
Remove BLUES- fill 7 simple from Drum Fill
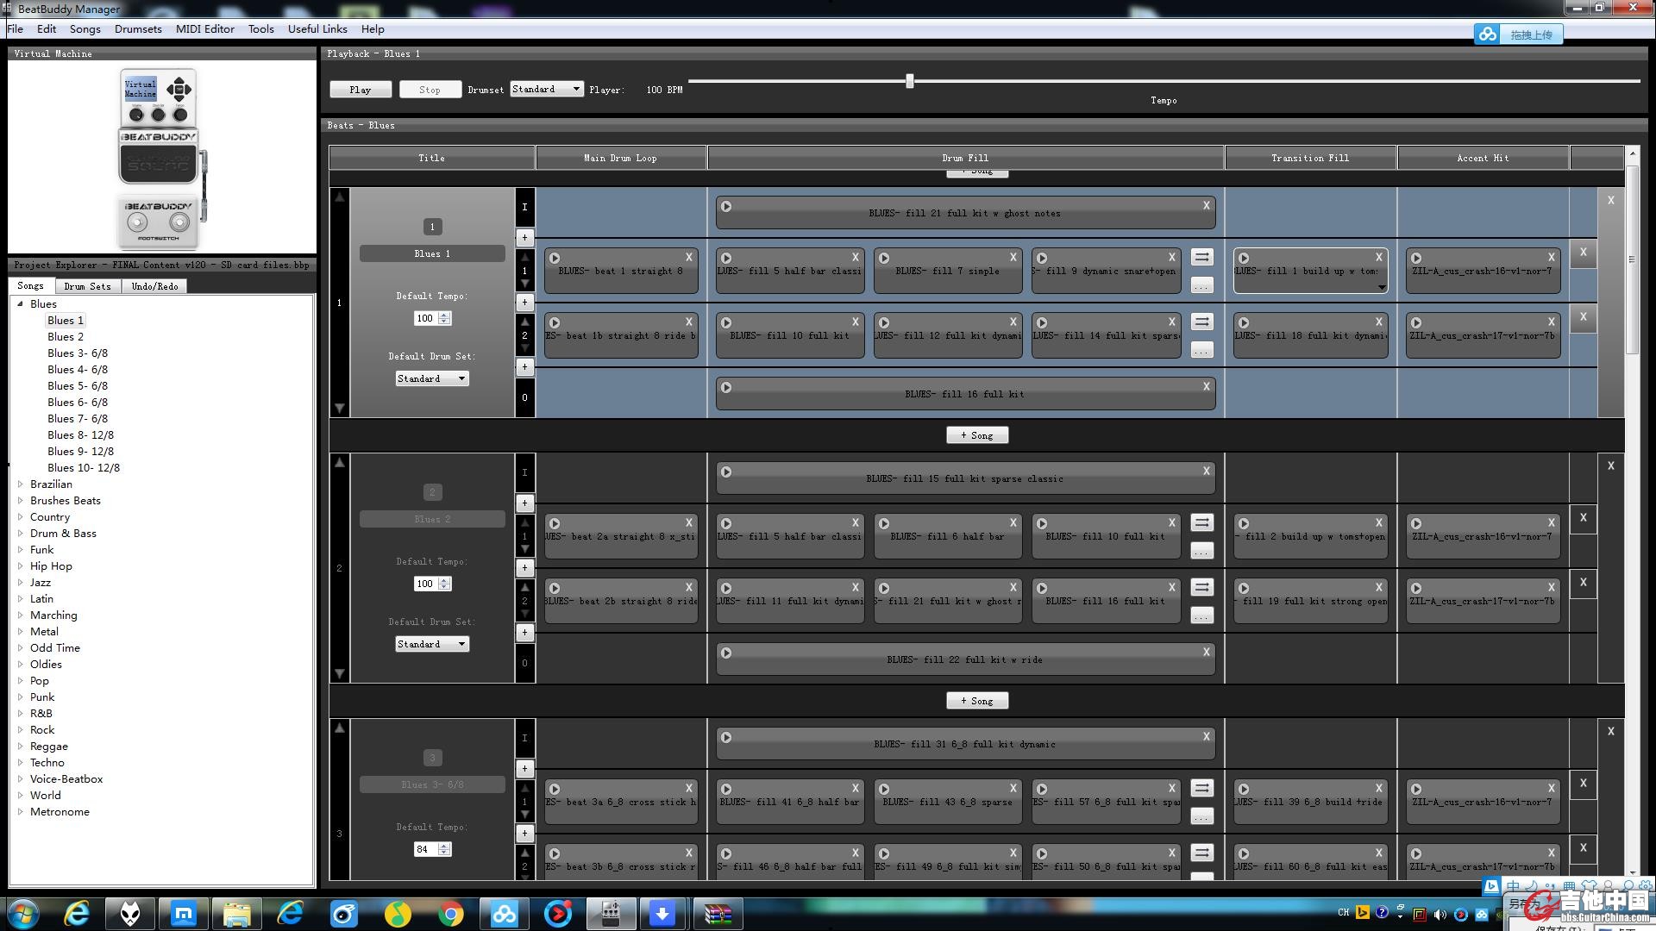point(1013,257)
